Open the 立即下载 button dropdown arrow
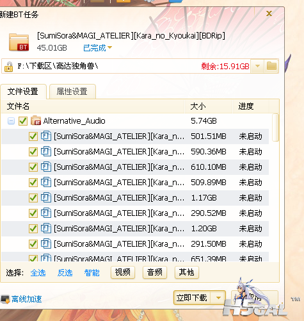 click(x=218, y=297)
